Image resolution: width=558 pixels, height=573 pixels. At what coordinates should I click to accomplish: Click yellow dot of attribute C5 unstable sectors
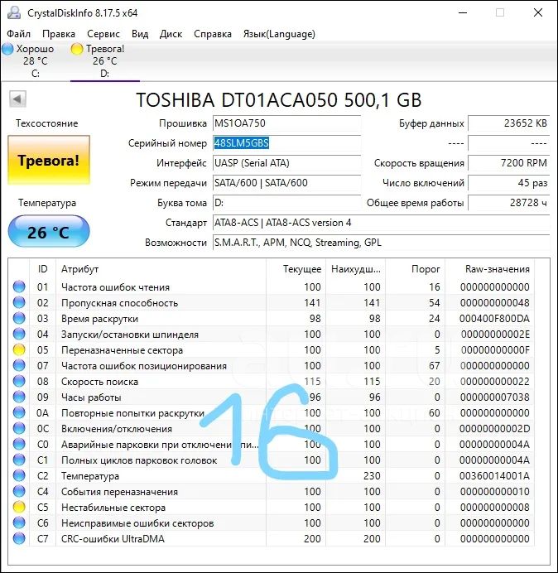click(19, 507)
